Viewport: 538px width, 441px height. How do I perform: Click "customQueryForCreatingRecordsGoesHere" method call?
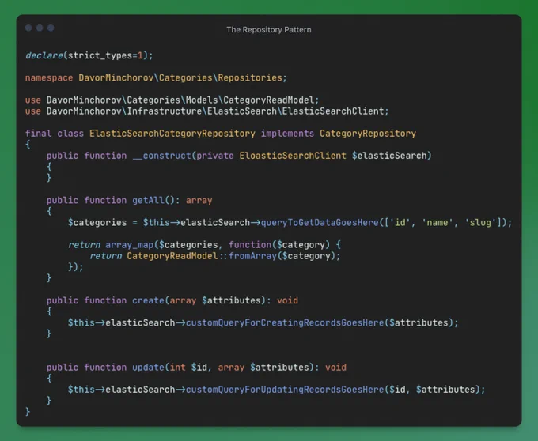pos(285,322)
